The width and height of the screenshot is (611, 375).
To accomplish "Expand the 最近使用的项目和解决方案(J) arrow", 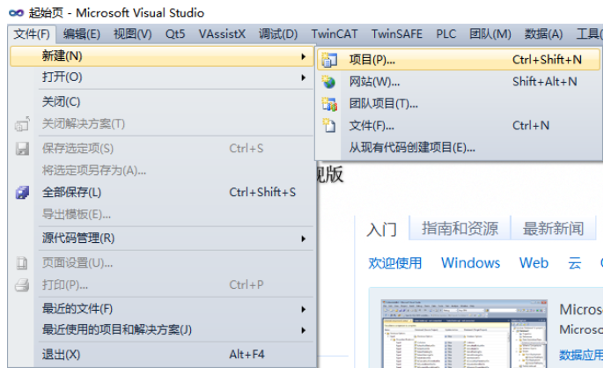I will [303, 331].
